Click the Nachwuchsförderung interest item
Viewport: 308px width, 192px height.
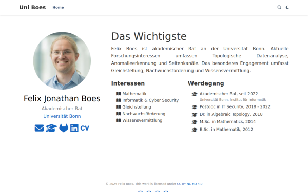tap(144, 114)
